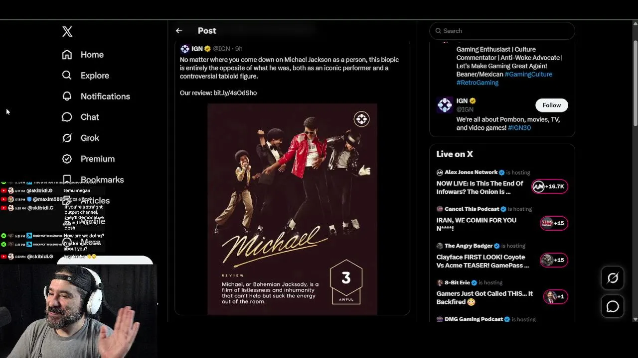
Task: Open 'Clayface FIRST LOOK!' live stream
Action: pos(482,262)
